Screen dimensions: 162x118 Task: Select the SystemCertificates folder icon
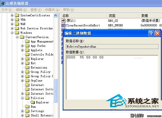click(17, 15)
